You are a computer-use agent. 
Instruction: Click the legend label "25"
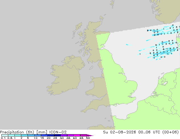click(x=55, y=138)
